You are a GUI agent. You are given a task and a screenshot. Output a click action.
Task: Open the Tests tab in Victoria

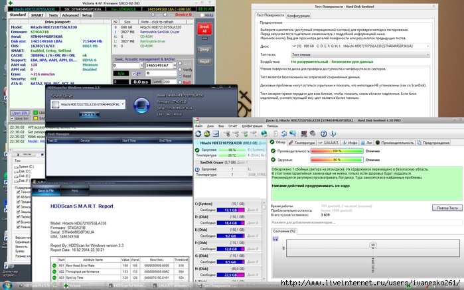point(53,15)
